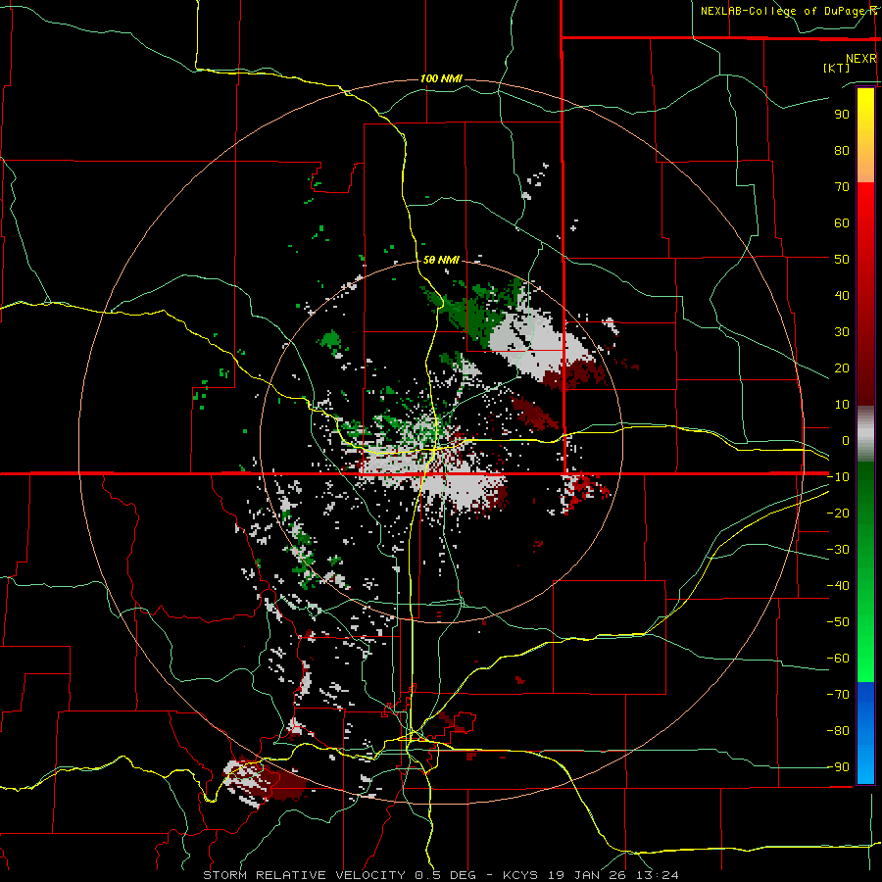
Task: Click the blue bottom segment of color bar
Action: tap(865, 733)
